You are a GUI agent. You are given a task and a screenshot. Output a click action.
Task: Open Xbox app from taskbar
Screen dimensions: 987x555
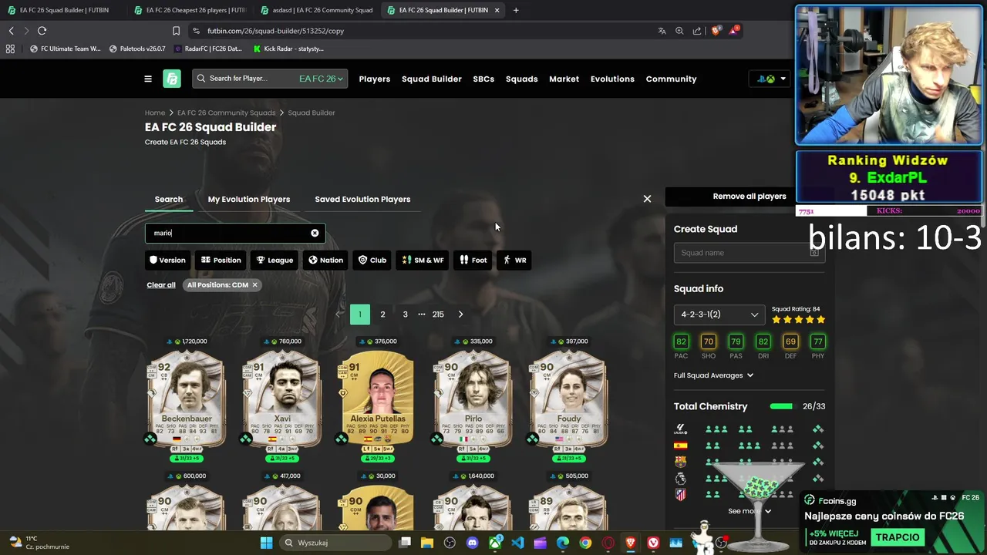click(x=495, y=543)
